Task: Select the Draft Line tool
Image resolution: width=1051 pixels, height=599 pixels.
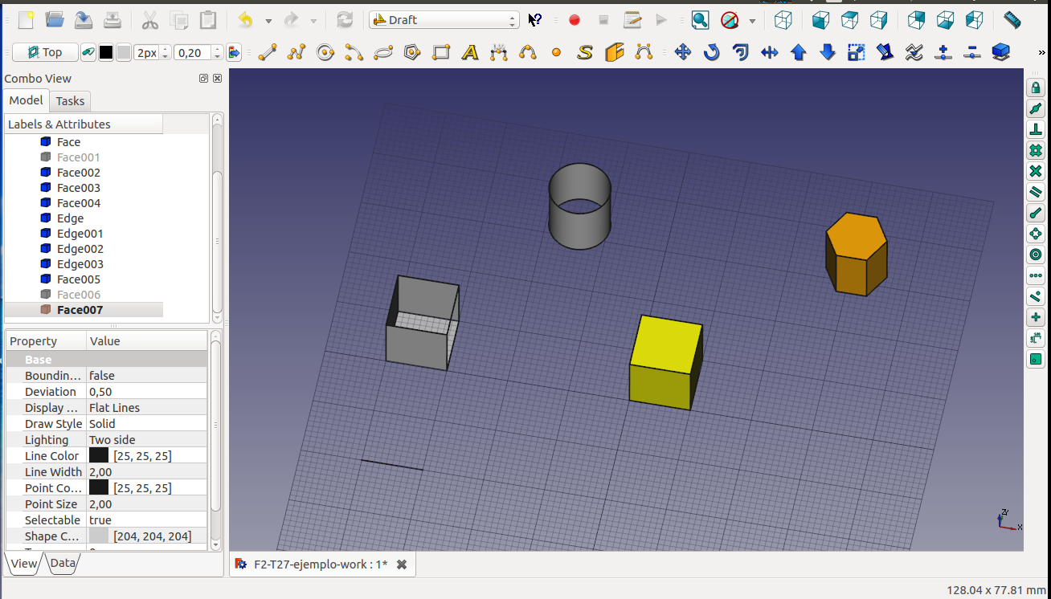Action: tap(268, 53)
